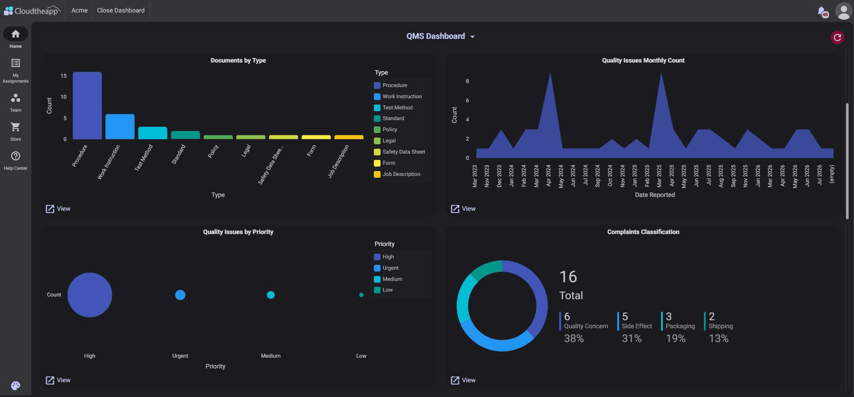Click the Urgent priority bubble
Screen dimensions: 854x397
pyautogui.click(x=180, y=295)
